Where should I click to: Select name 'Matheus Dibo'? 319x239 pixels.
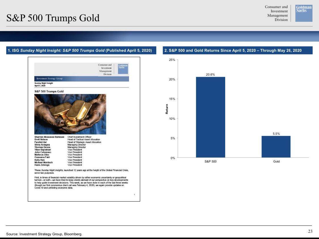click(42, 155)
